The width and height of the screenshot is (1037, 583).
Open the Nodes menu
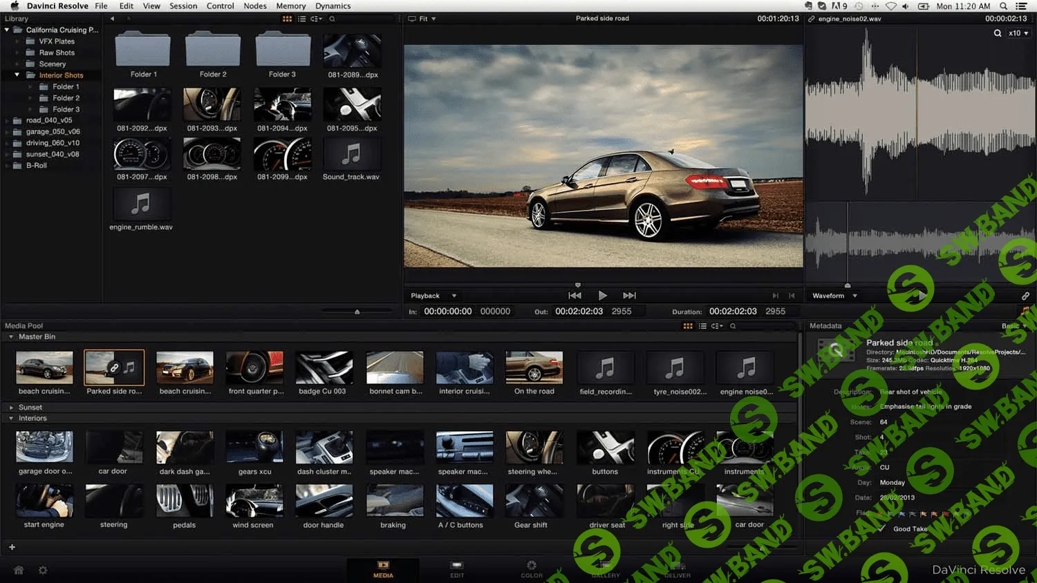[254, 6]
